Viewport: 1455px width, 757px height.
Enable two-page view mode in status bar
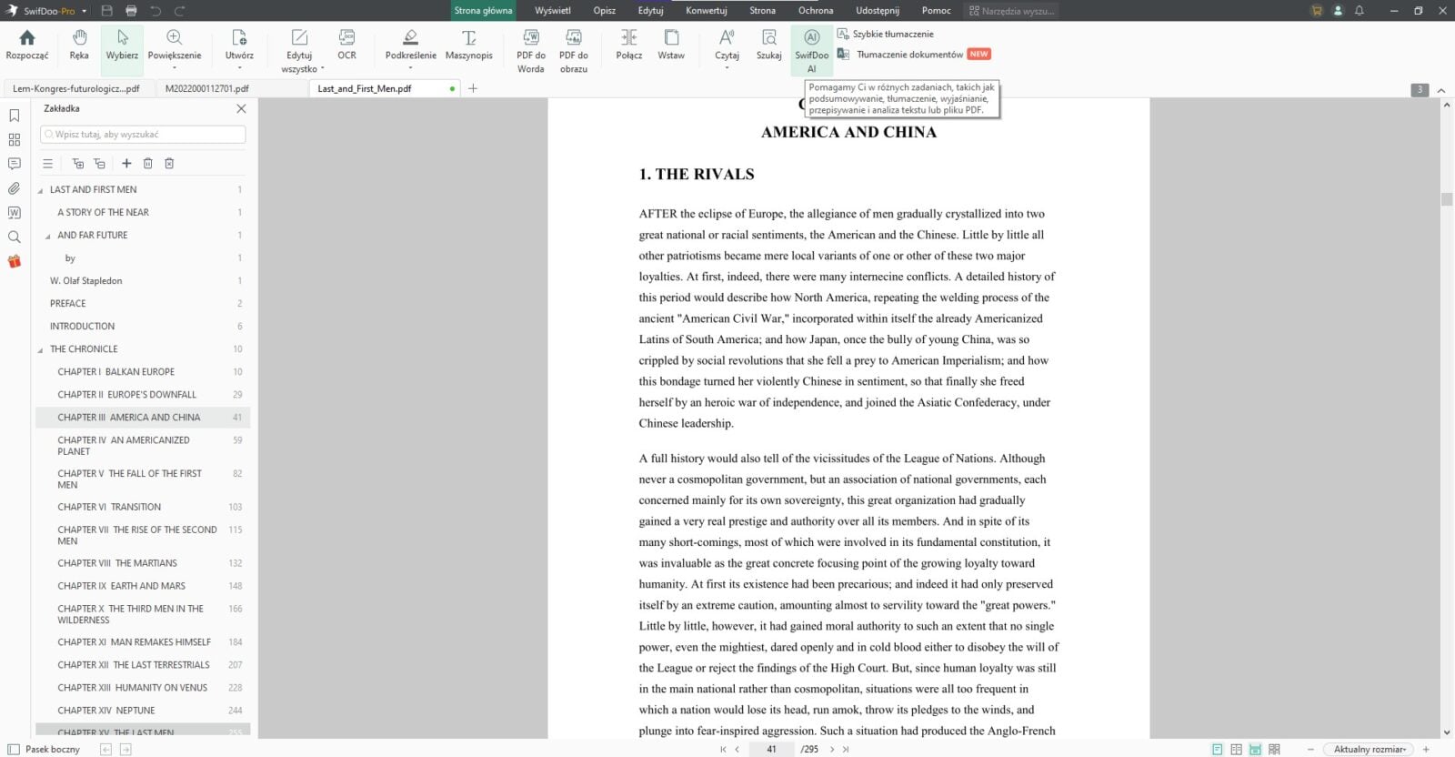coord(1236,749)
